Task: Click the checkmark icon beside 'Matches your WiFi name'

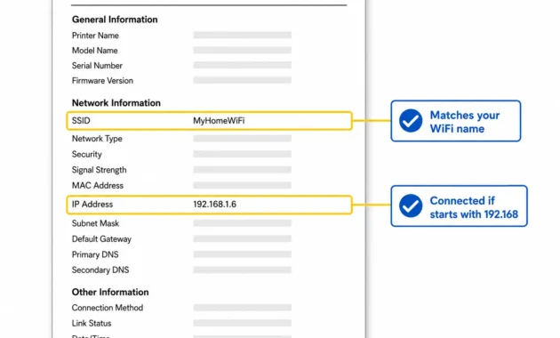Action: [x=411, y=121]
